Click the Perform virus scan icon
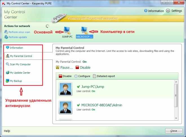This screenshot has width=186, height=137. point(6,32)
